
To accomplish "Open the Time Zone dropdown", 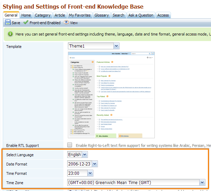I will tap(136, 182).
